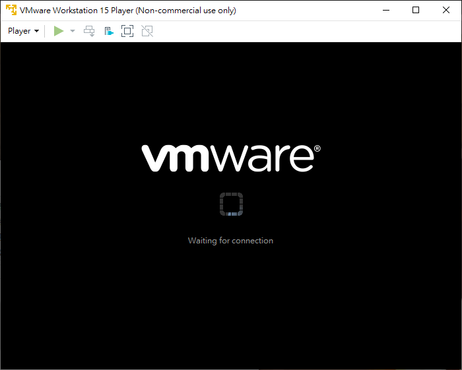The height and width of the screenshot is (370, 462).
Task: Click the VMware Player title bar icon
Action: pyautogui.click(x=11, y=10)
